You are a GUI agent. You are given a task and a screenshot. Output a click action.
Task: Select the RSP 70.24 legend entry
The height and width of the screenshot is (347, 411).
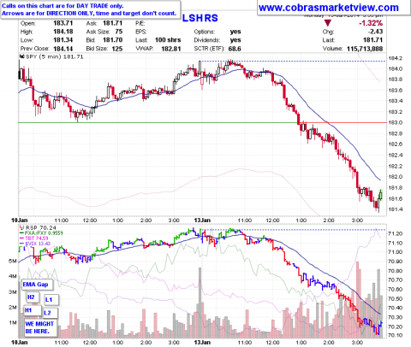coord(41,227)
